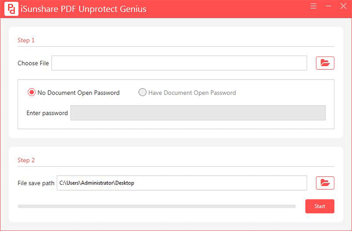Minimize the PDF Unprotect Genius window

click(328, 6)
